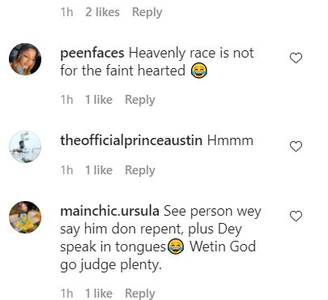Reply to the comment with 2 likes
328x300 pixels.
(x=147, y=12)
